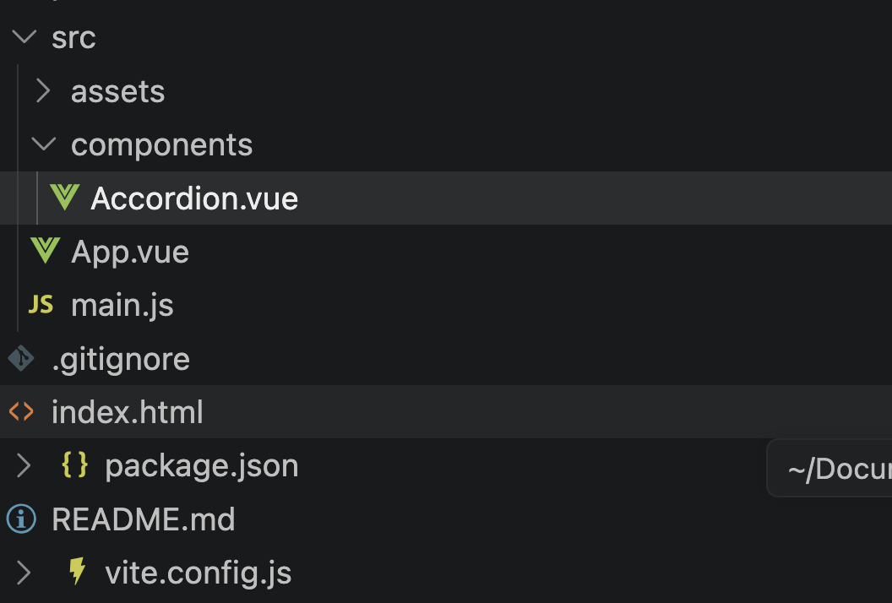Open the index.html file
892x603 pixels.
coord(128,412)
